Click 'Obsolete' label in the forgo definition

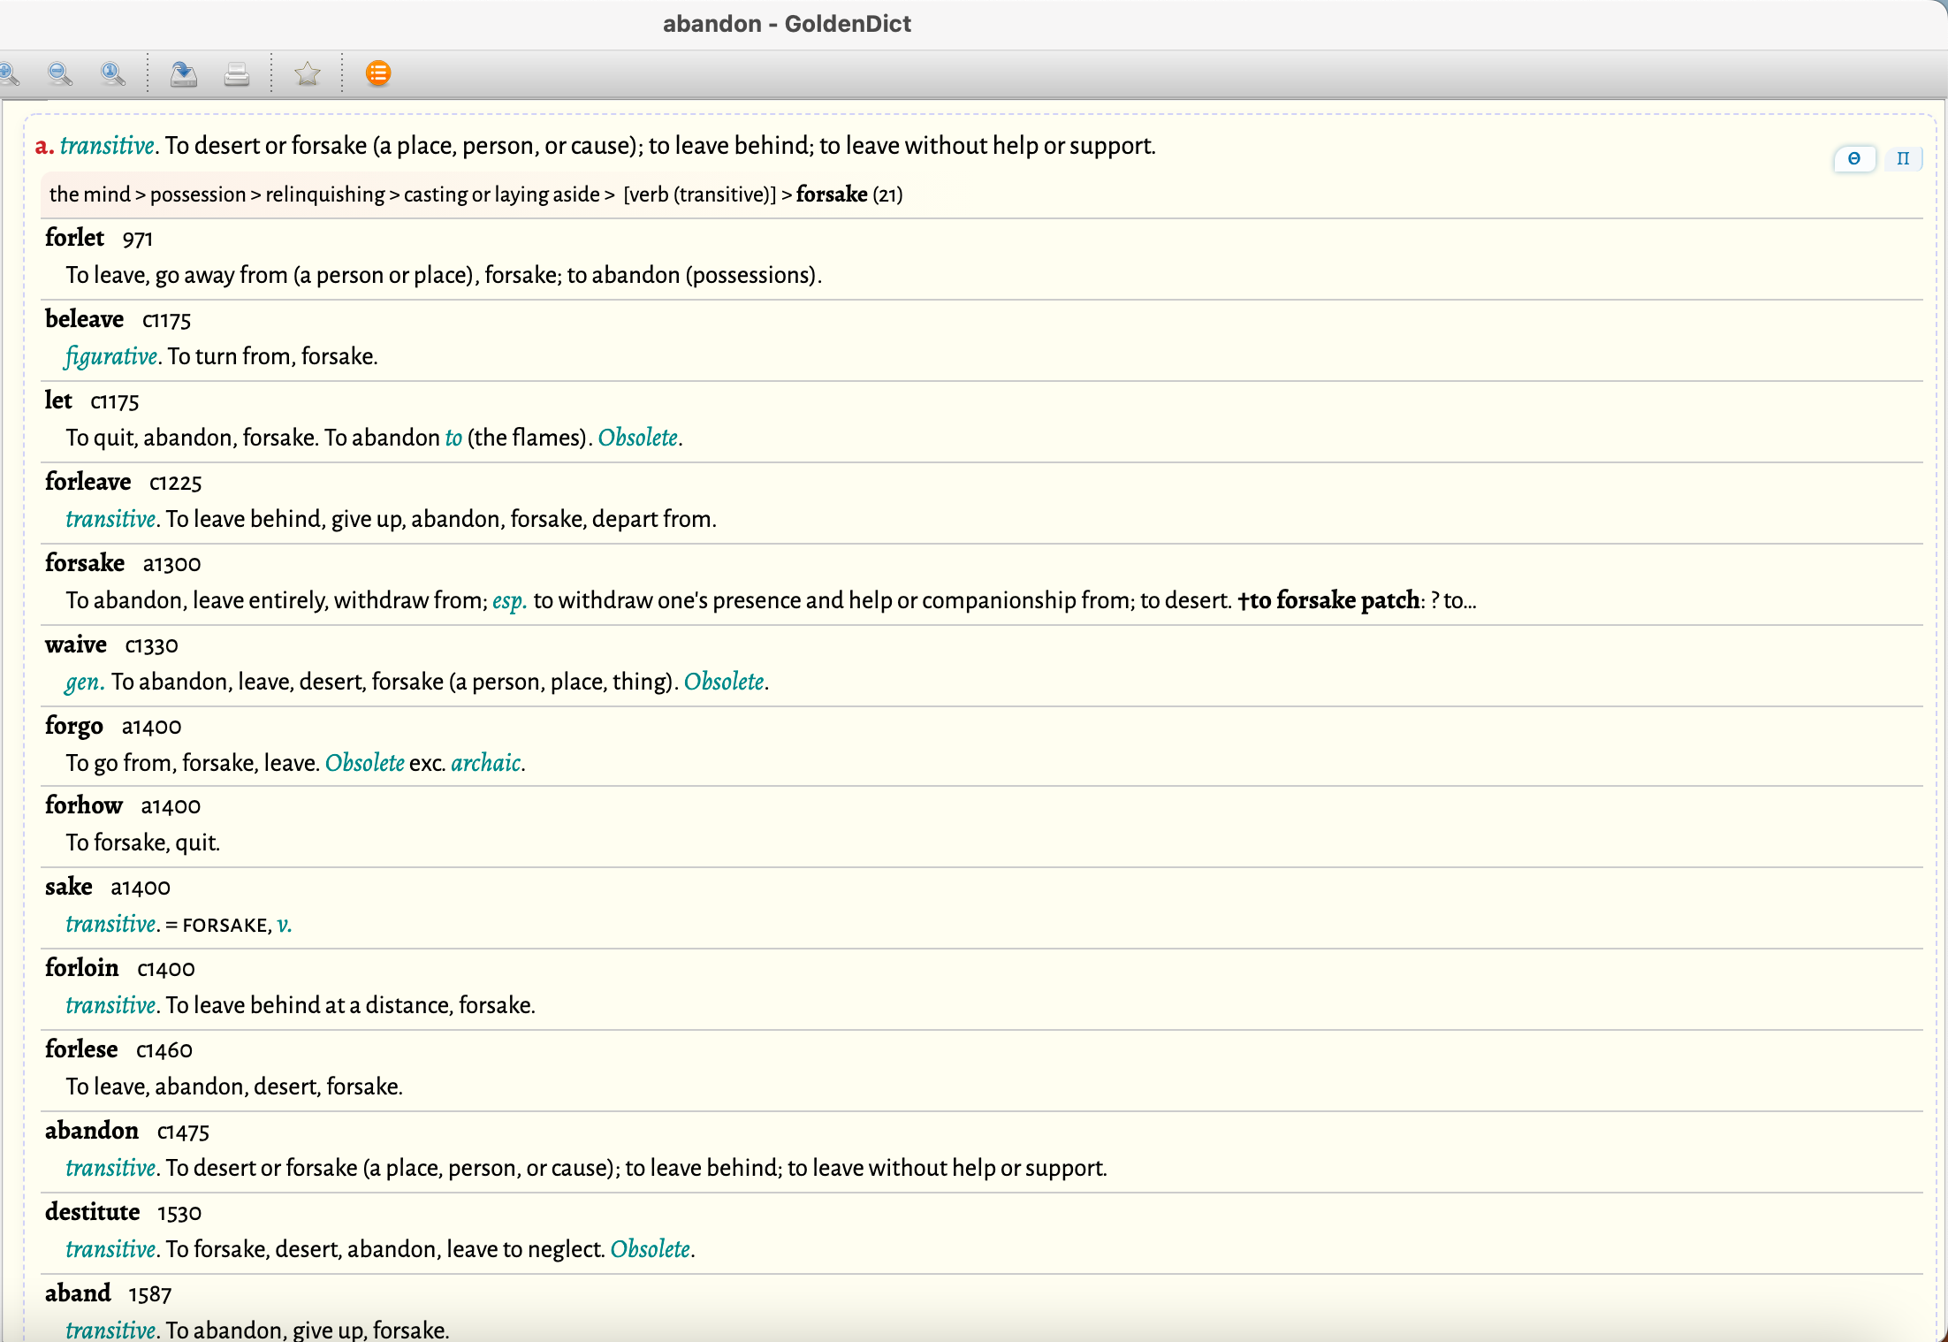coord(365,763)
